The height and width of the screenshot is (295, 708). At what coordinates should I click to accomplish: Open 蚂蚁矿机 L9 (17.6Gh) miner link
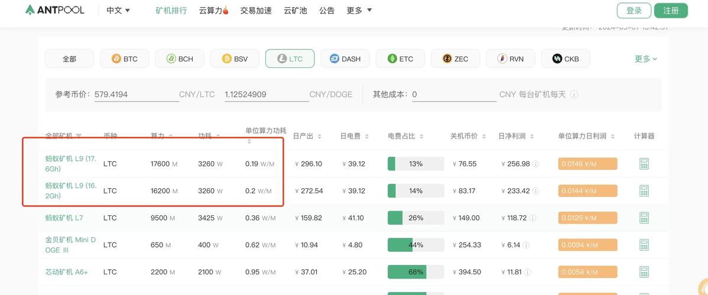[x=71, y=164]
